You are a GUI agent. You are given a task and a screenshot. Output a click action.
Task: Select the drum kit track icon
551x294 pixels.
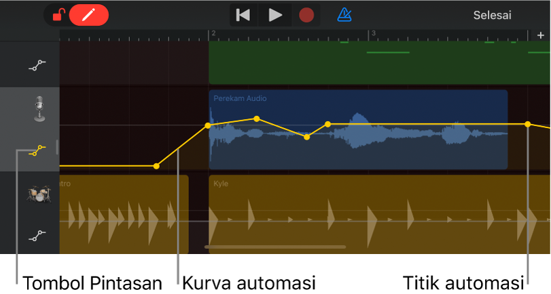click(39, 194)
